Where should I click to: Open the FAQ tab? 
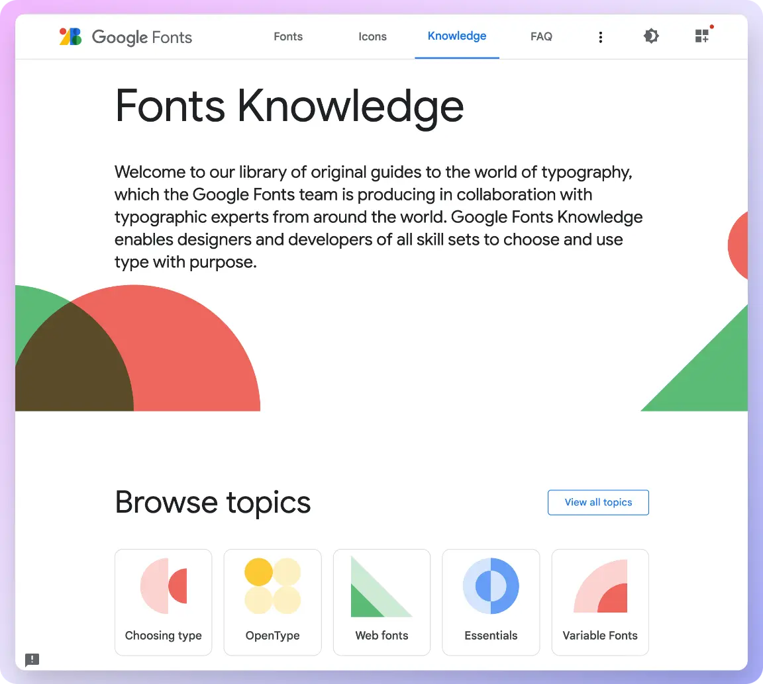(541, 36)
